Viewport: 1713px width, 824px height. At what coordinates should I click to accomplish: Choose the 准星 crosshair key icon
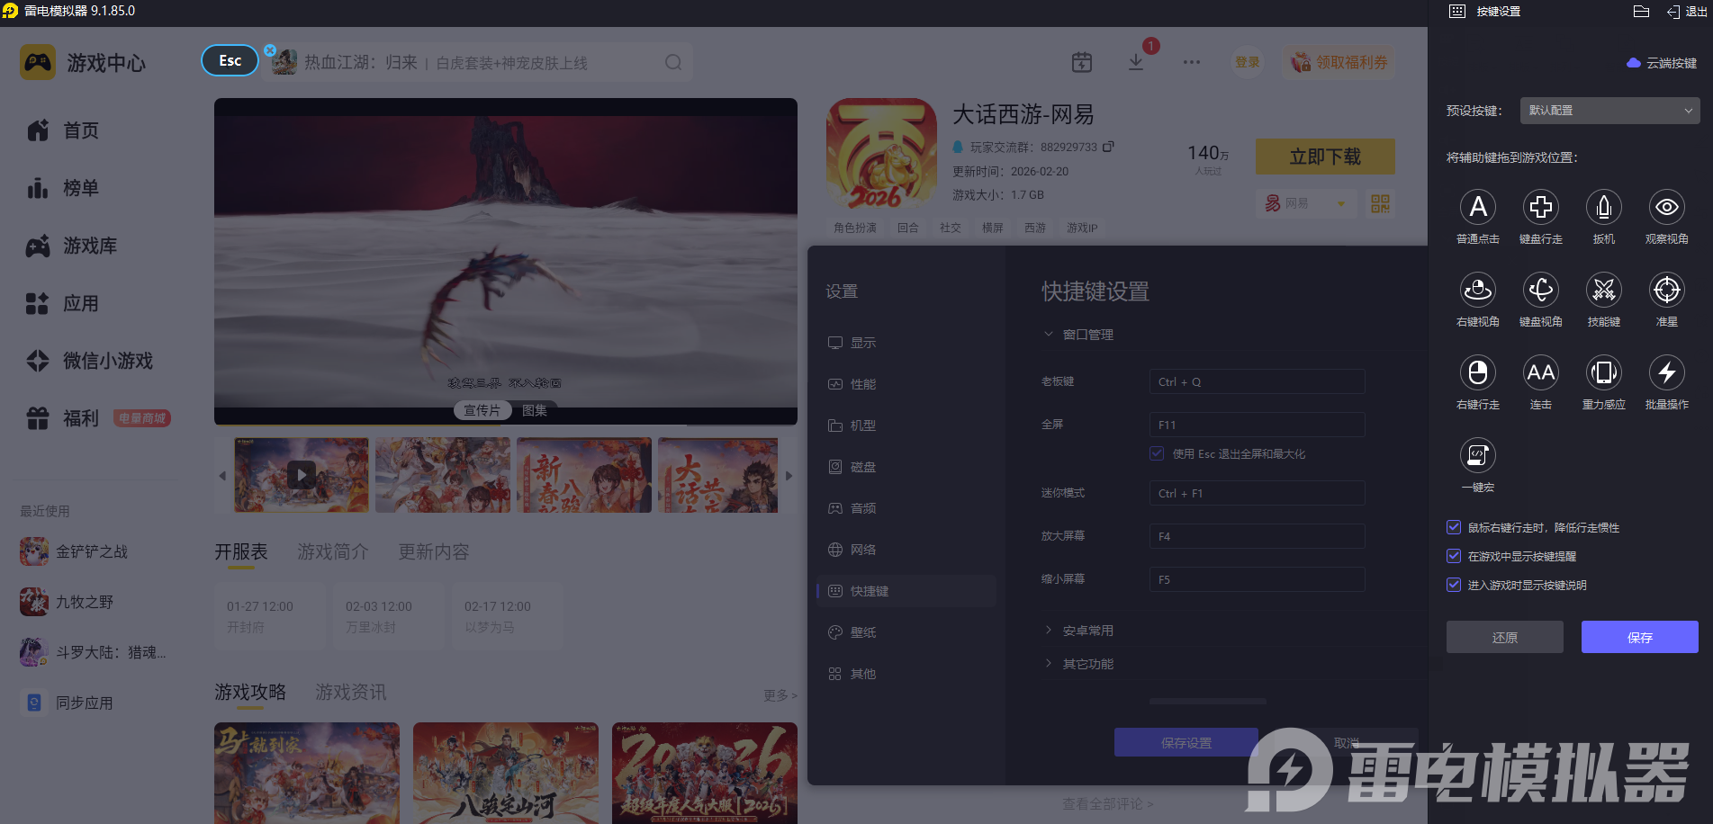point(1666,290)
